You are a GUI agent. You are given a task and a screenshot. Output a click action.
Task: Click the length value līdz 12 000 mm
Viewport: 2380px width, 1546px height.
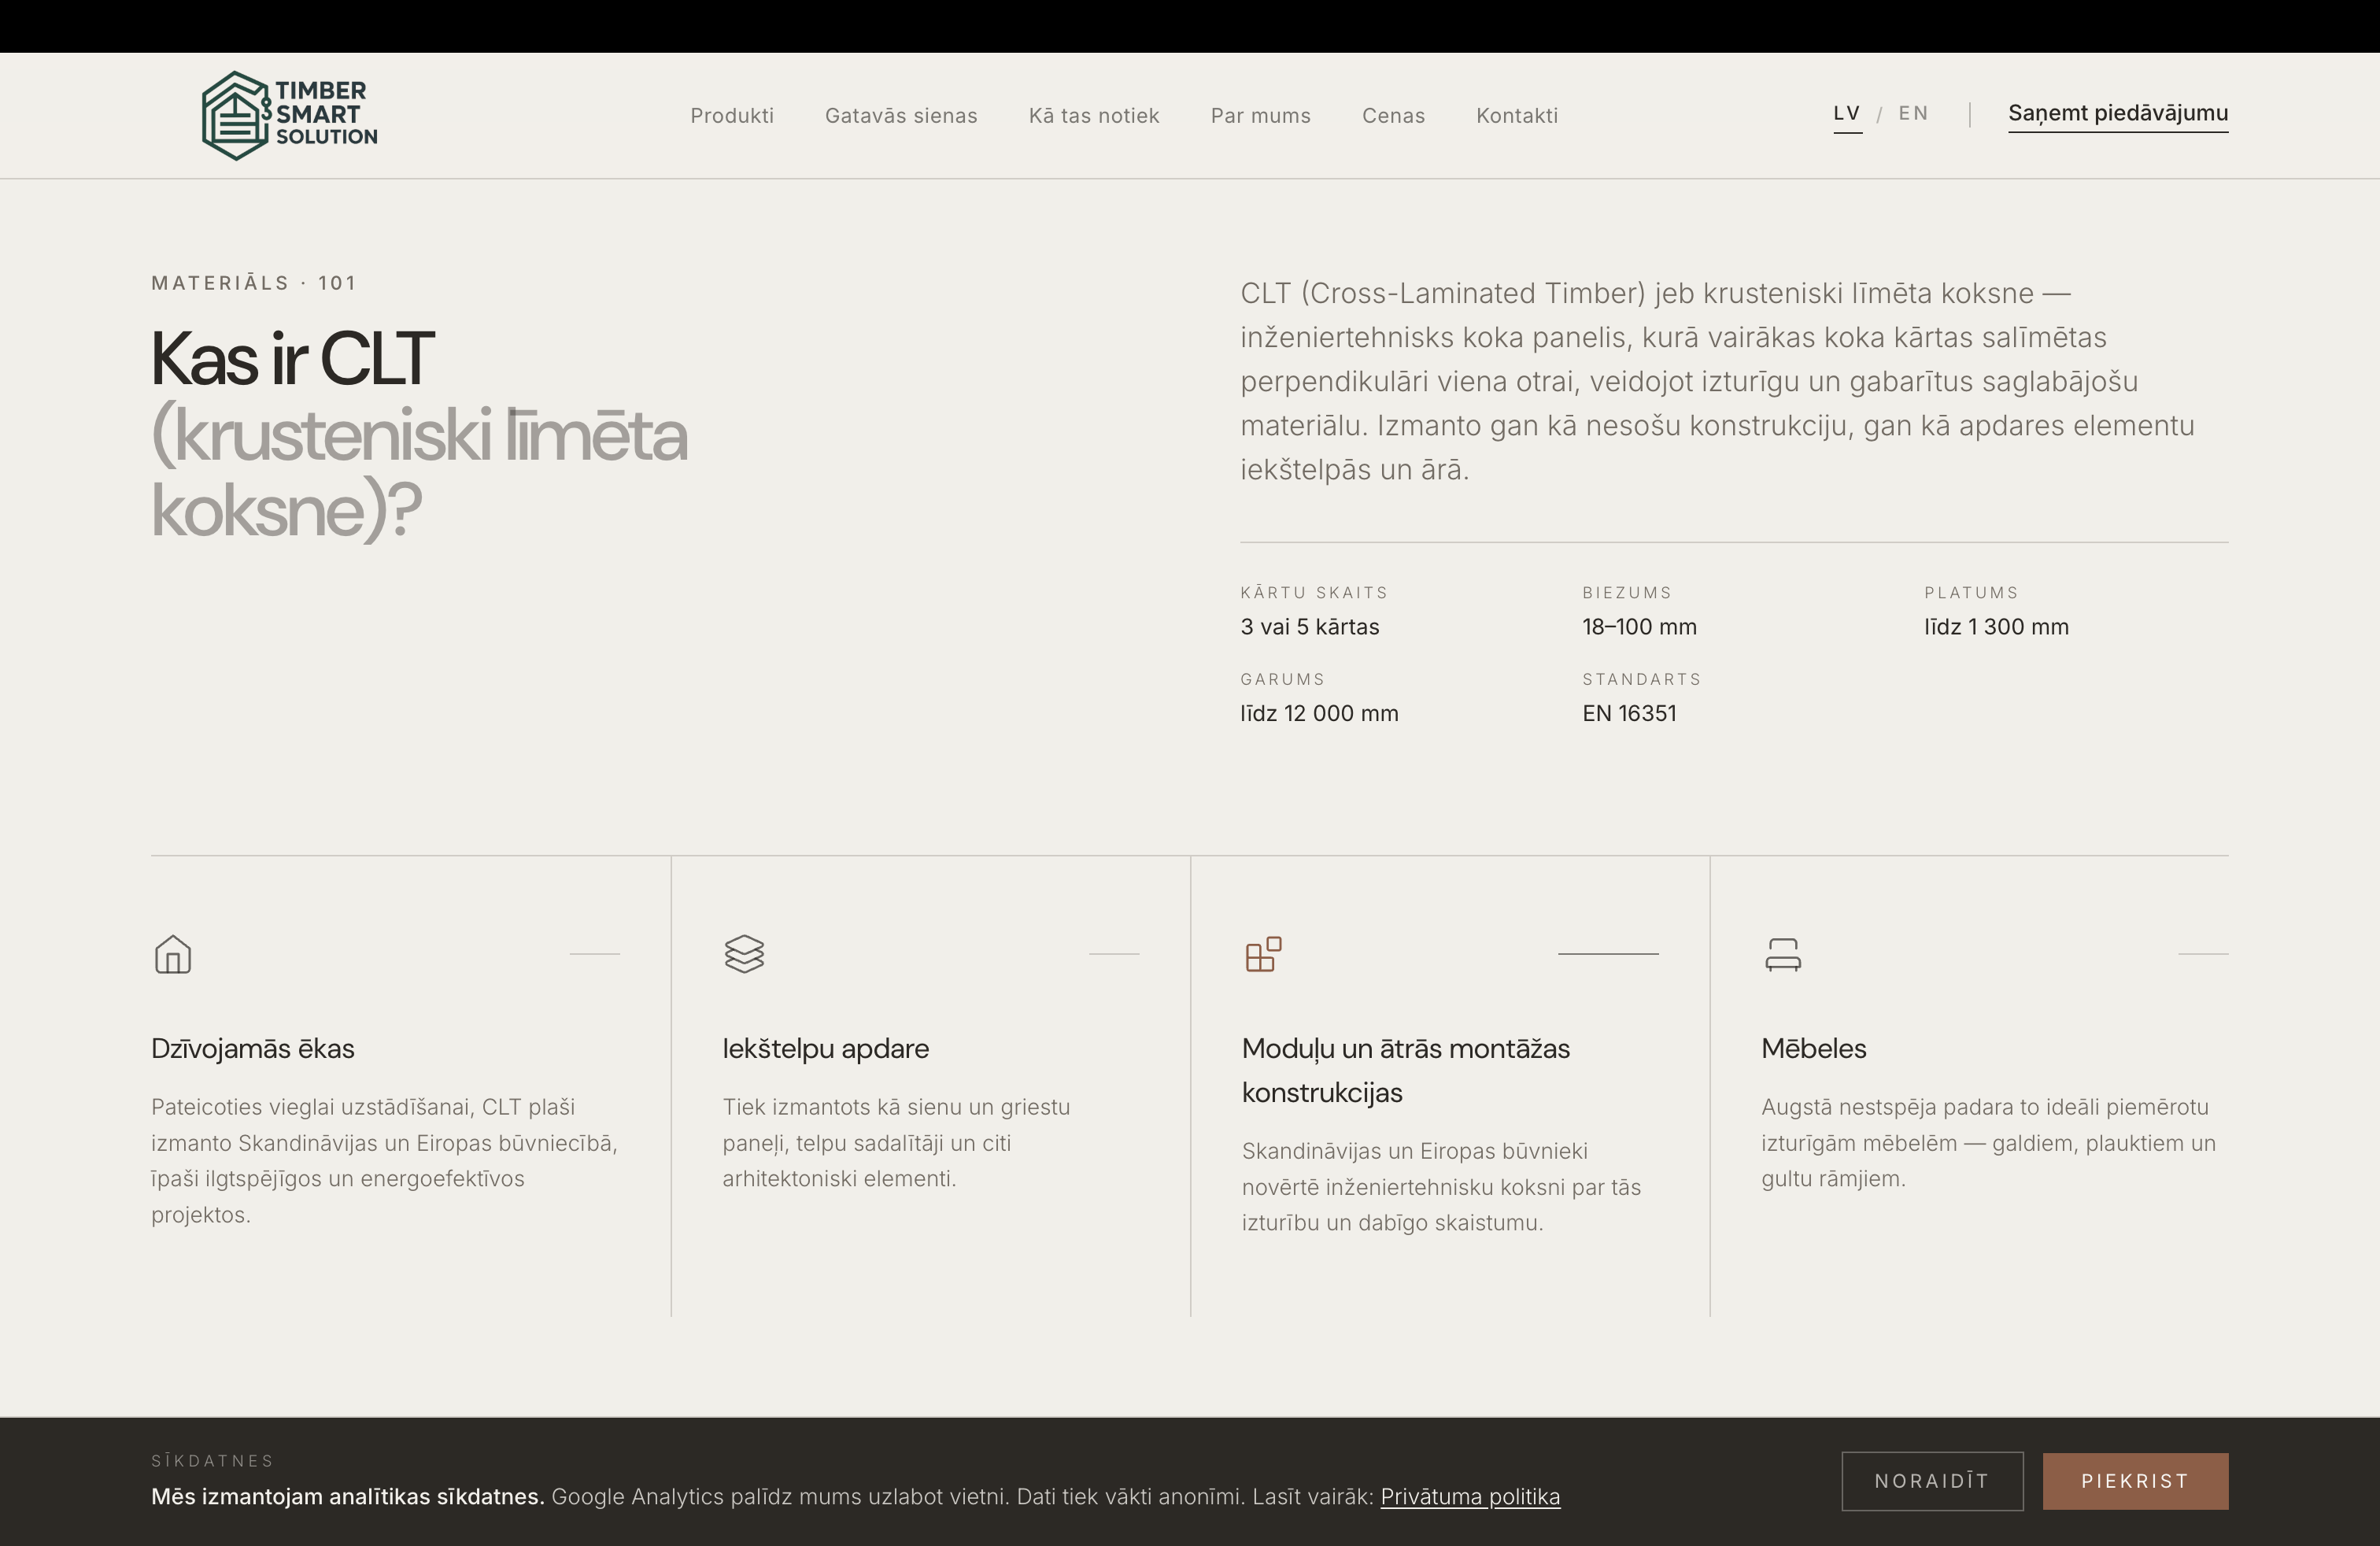pyautogui.click(x=1319, y=713)
